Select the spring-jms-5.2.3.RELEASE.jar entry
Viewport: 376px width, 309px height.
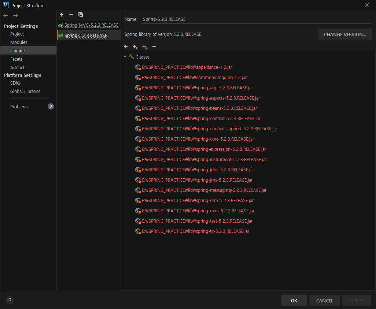click(x=197, y=180)
